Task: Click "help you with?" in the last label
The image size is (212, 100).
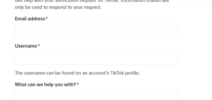Action: (62, 84)
